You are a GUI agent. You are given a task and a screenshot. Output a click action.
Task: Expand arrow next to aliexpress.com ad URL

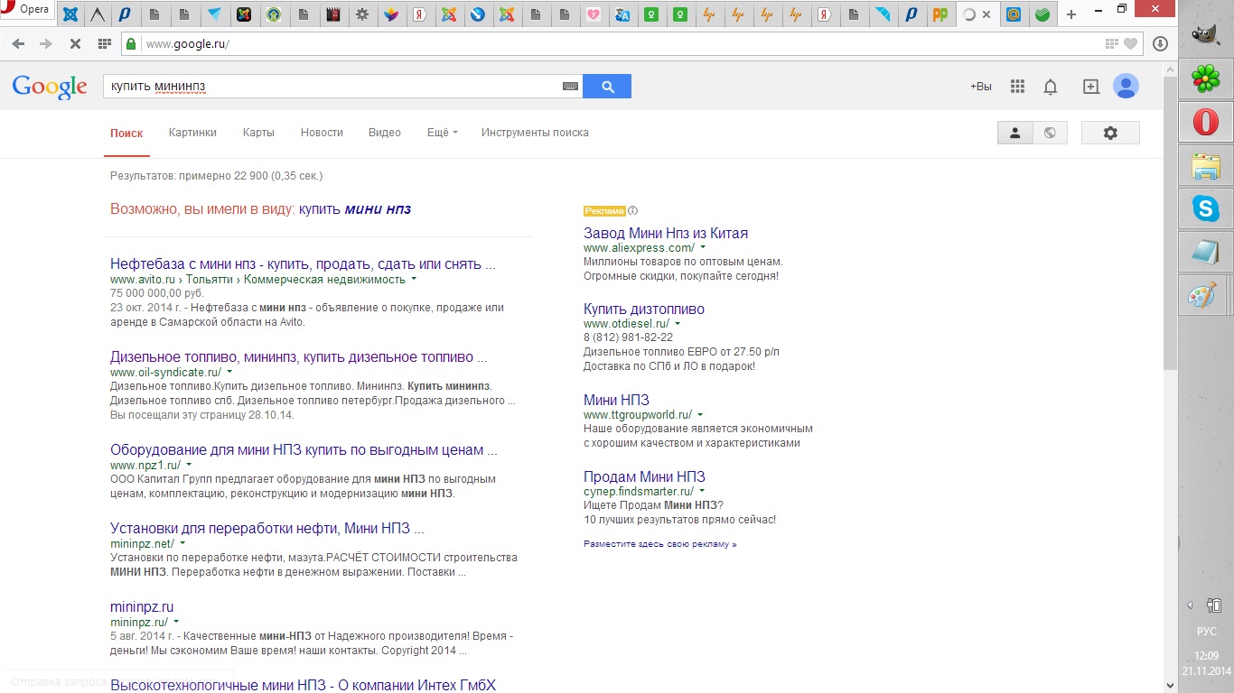703,247
